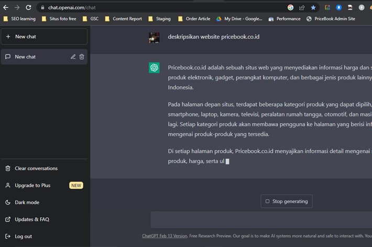Delete conversation with trash icon
Viewport: 372px width, 247px height.
coord(82,57)
